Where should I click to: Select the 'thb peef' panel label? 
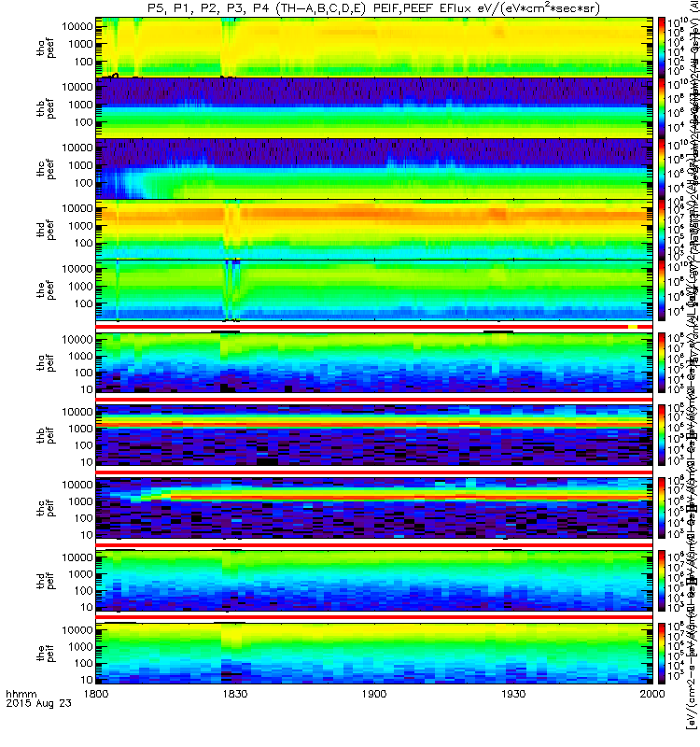click(x=46, y=108)
